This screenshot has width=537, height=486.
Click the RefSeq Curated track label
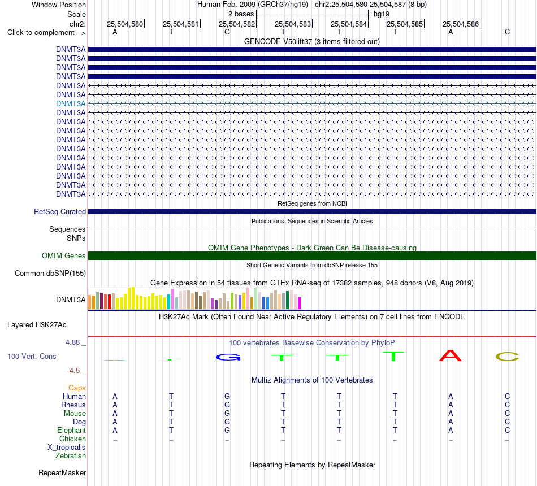pyautogui.click(x=59, y=212)
